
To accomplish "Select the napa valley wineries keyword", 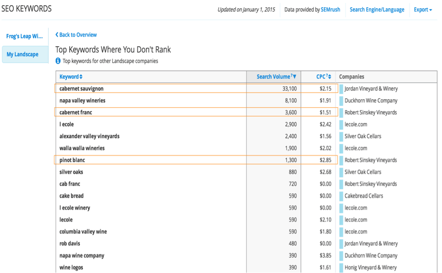I will (82, 101).
